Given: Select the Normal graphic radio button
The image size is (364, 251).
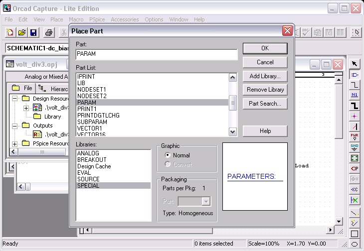Looking at the screenshot, I should click(168, 155).
